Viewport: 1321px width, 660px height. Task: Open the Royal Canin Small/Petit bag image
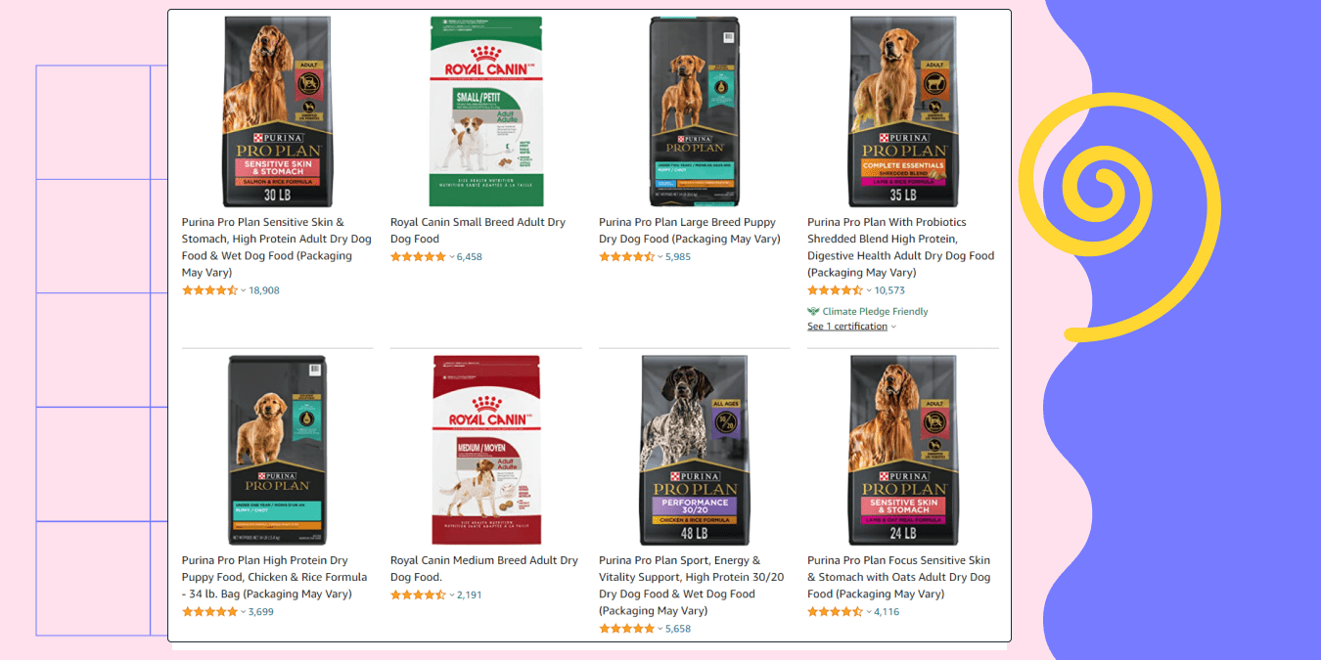[485, 111]
